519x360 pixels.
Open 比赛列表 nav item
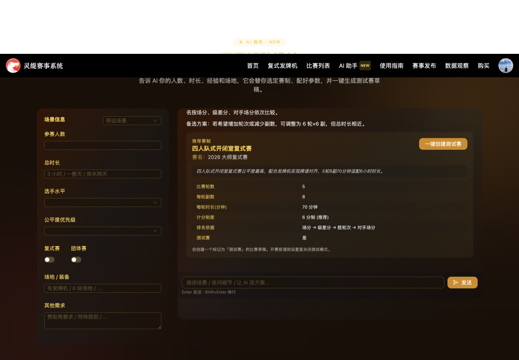(318, 65)
